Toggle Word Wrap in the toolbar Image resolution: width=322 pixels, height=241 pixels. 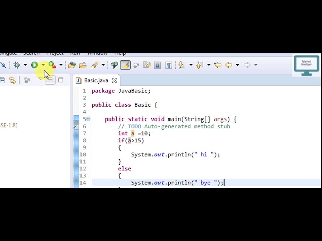147,65
